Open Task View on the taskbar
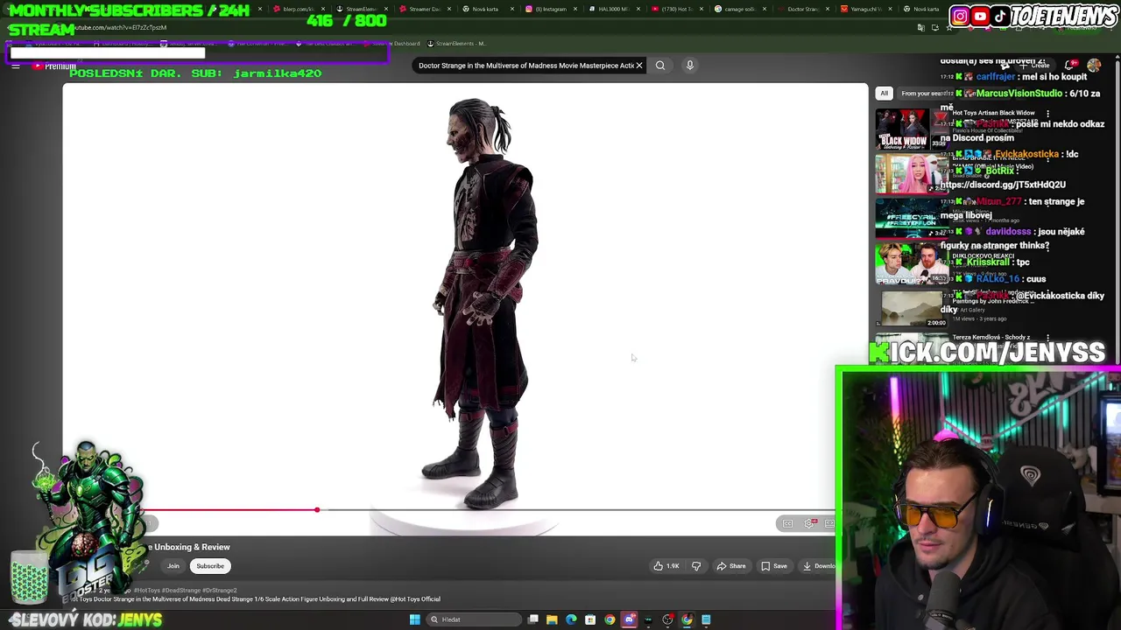The width and height of the screenshot is (1121, 630). point(532,619)
